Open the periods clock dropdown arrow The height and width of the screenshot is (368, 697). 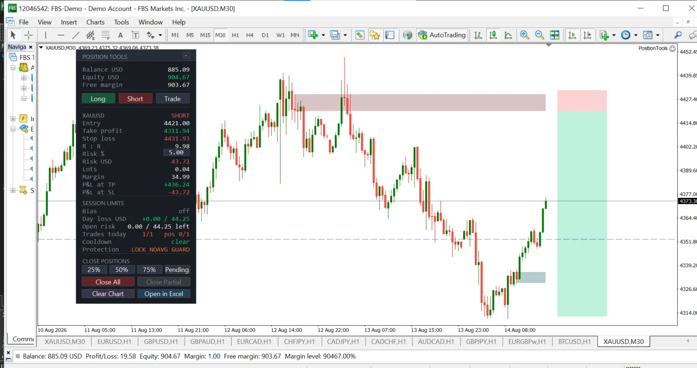636,35
